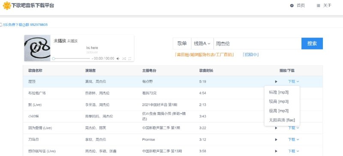Image resolution: width=343 pixels, height=156 pixels.
Task: Click the duration 5:19
Action: 202,82
